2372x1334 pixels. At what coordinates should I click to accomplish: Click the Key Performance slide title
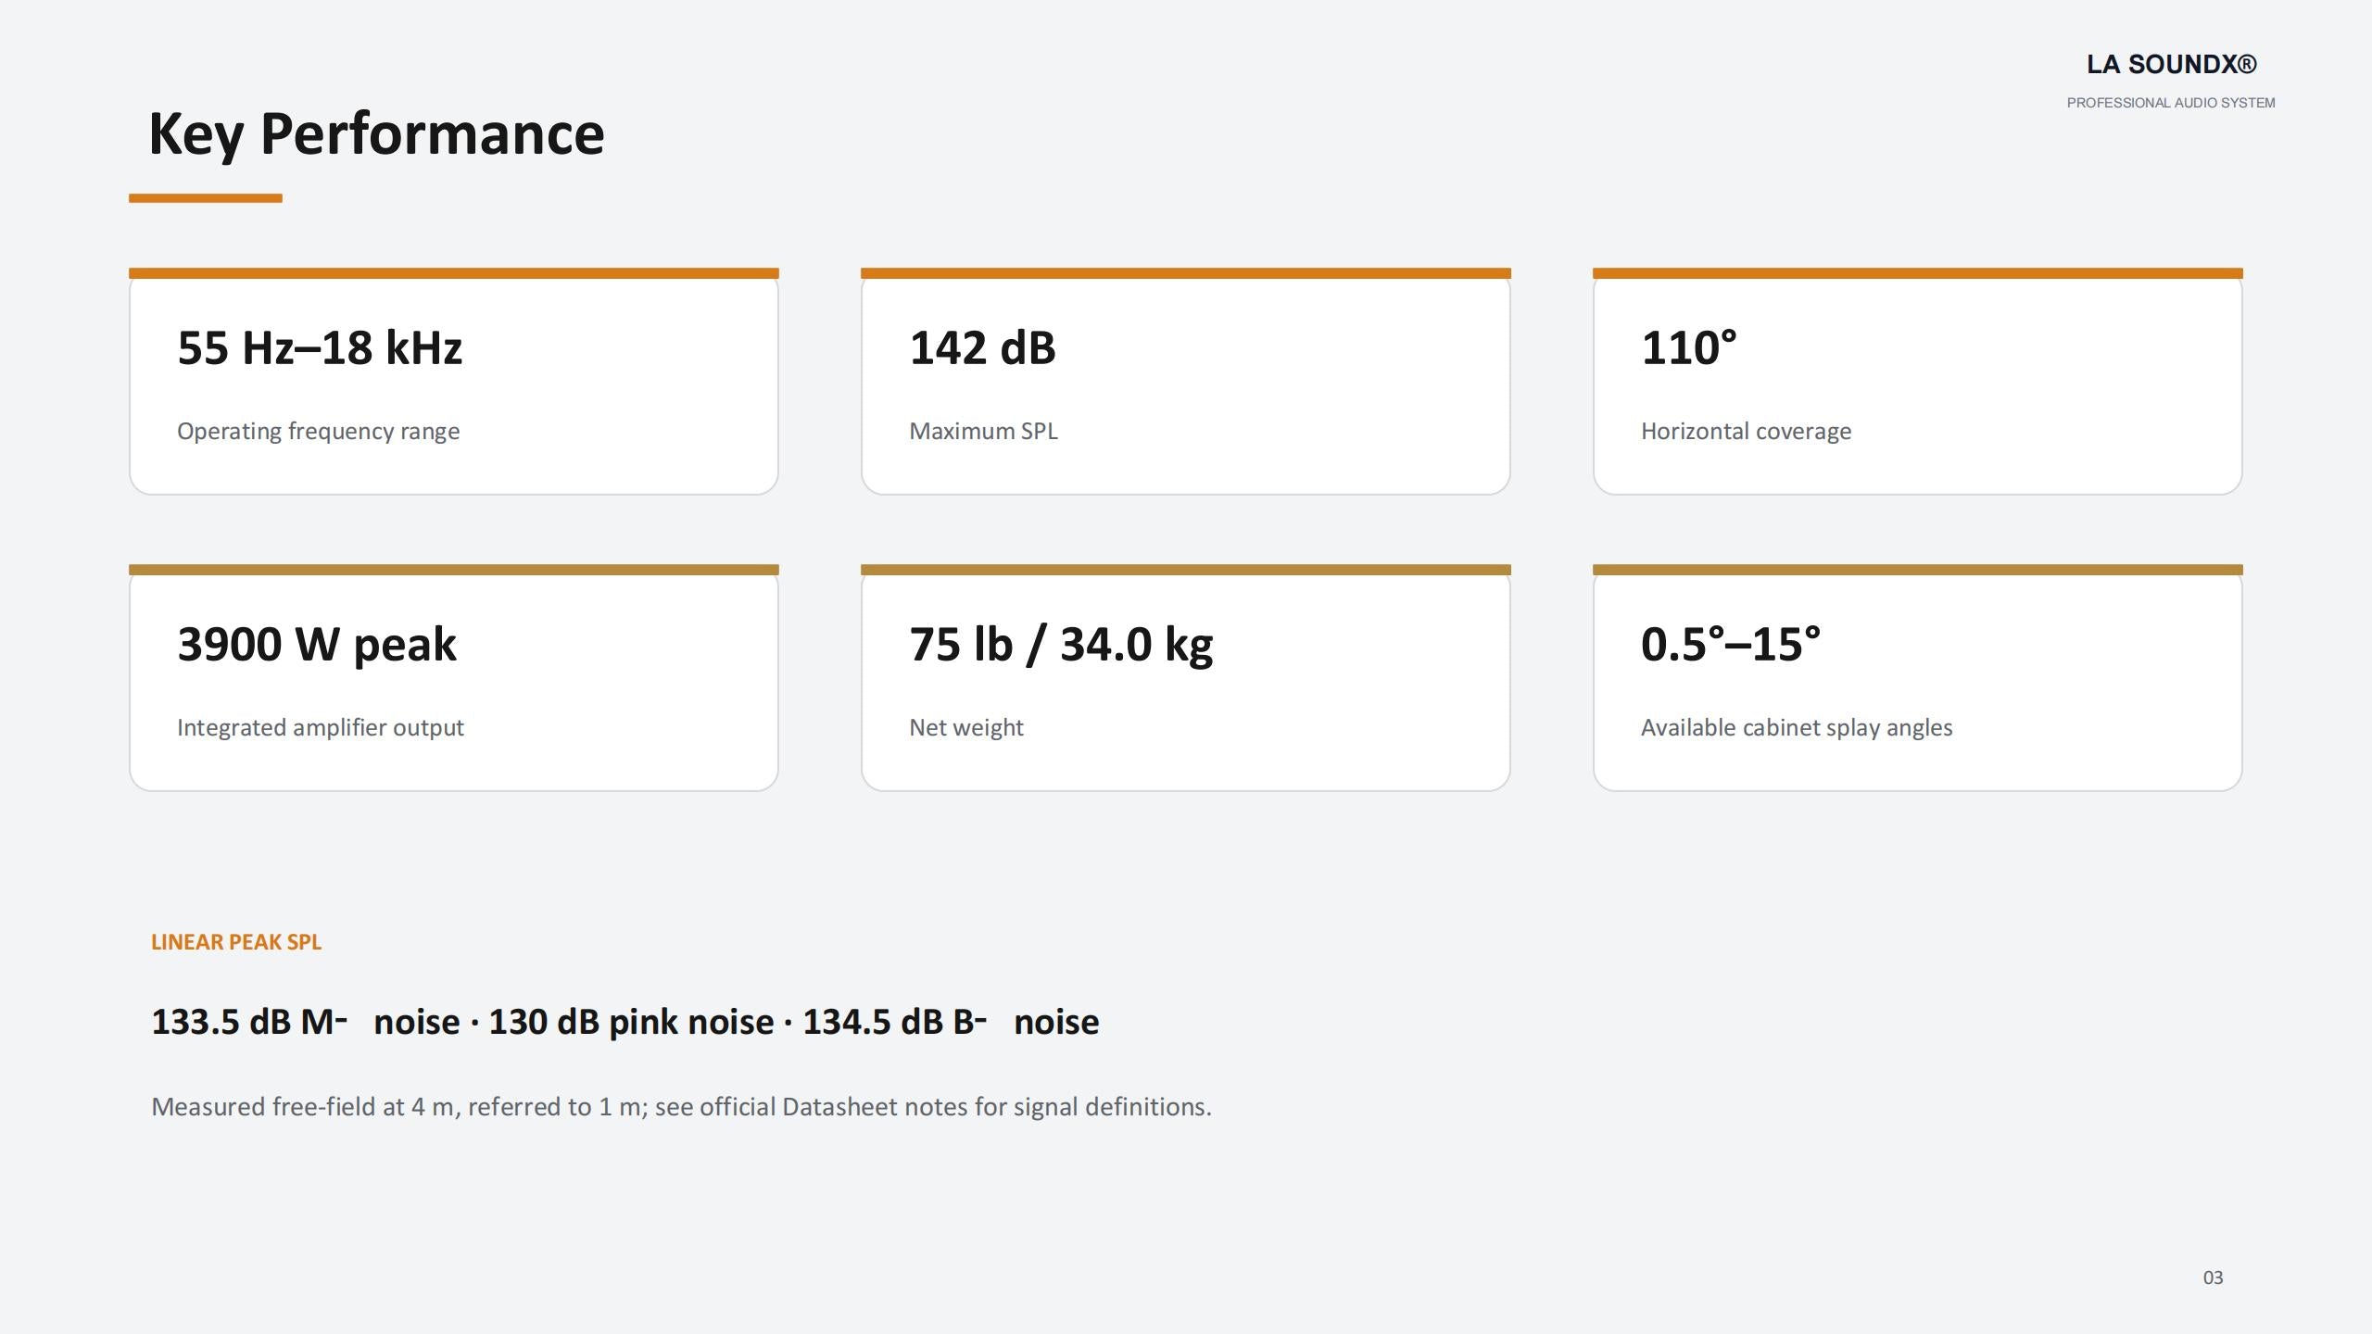[x=376, y=134]
